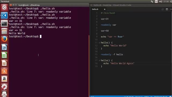The height and width of the screenshot is (97, 172).
Task: Click code line 'readonly -f hello'
Action: tap(112, 54)
